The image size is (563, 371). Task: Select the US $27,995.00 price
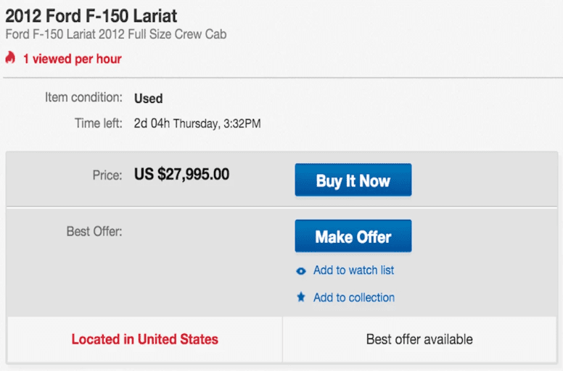[x=181, y=175]
